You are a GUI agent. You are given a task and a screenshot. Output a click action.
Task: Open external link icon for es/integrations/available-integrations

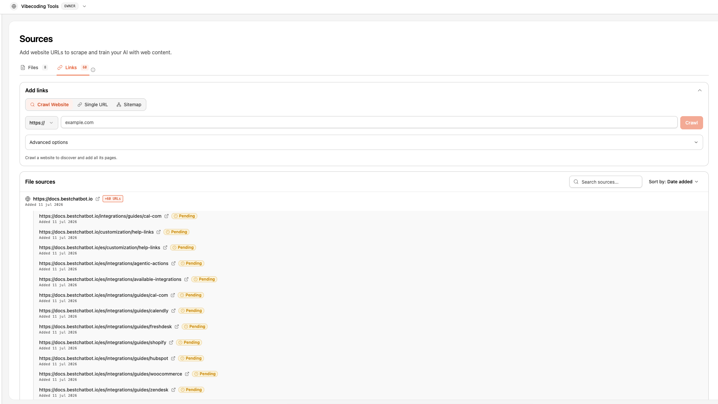[186, 279]
